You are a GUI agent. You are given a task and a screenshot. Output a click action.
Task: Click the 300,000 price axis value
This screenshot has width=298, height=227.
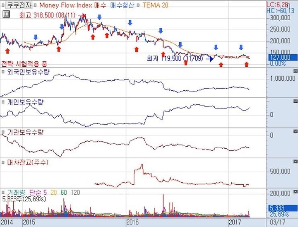[x=280, y=18]
